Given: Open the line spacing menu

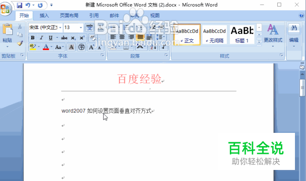Looking at the screenshot, I should click(161, 37).
